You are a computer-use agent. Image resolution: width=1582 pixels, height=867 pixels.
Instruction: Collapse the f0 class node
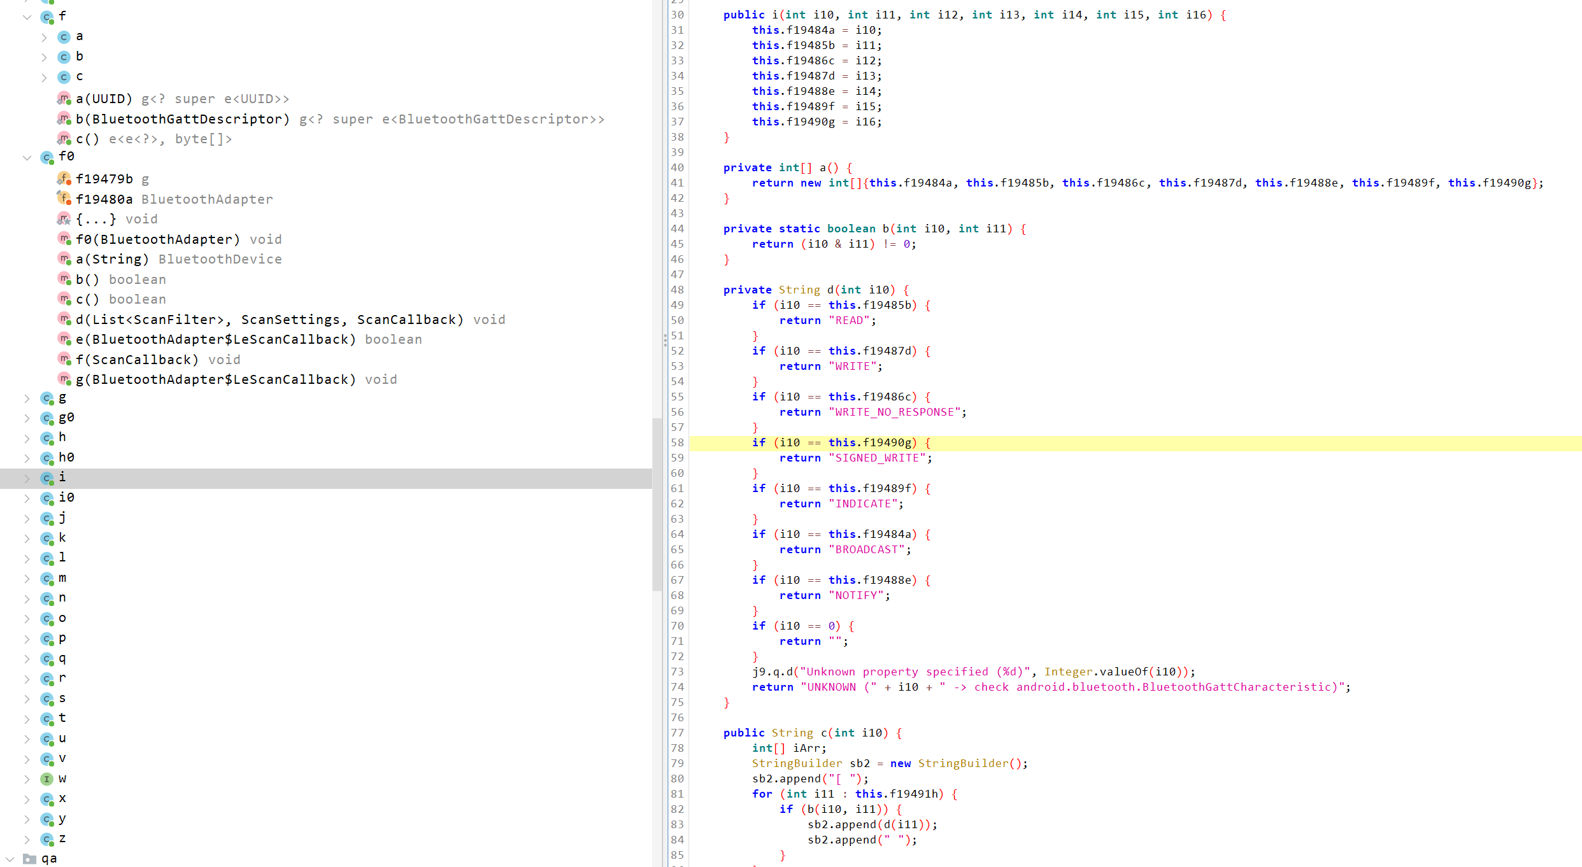point(27,157)
